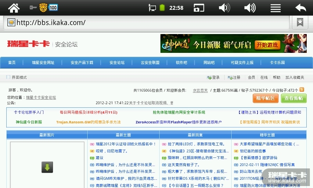The image size is (313, 188).
Task: Open 卡卡乐园 navigation item
Action: click(277, 63)
